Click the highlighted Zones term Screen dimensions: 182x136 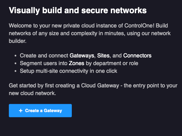pyautogui.click(x=77, y=63)
